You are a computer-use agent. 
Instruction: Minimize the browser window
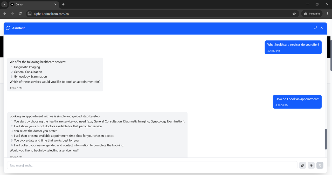[x=308, y=4]
